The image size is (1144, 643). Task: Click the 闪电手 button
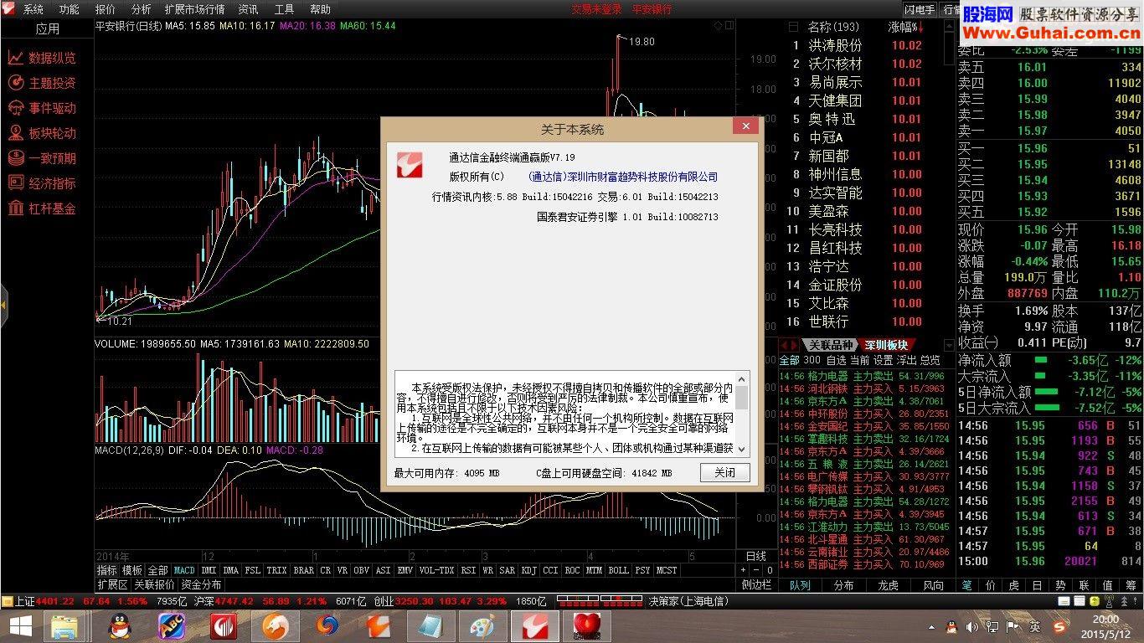coord(920,9)
